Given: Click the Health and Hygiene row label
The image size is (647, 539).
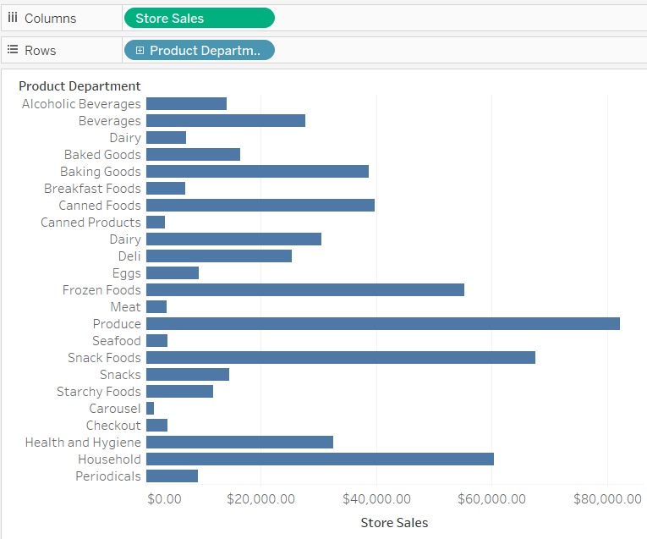Looking at the screenshot, I should [83, 443].
